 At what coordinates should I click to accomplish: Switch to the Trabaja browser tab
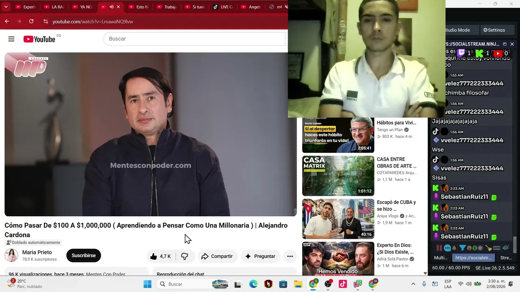166,7
